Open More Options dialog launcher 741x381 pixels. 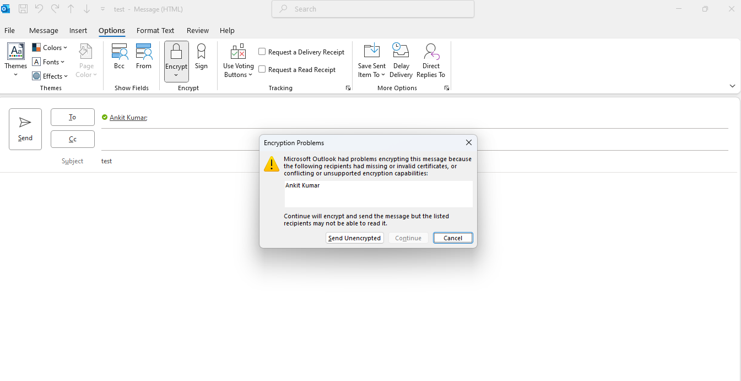[x=447, y=88]
